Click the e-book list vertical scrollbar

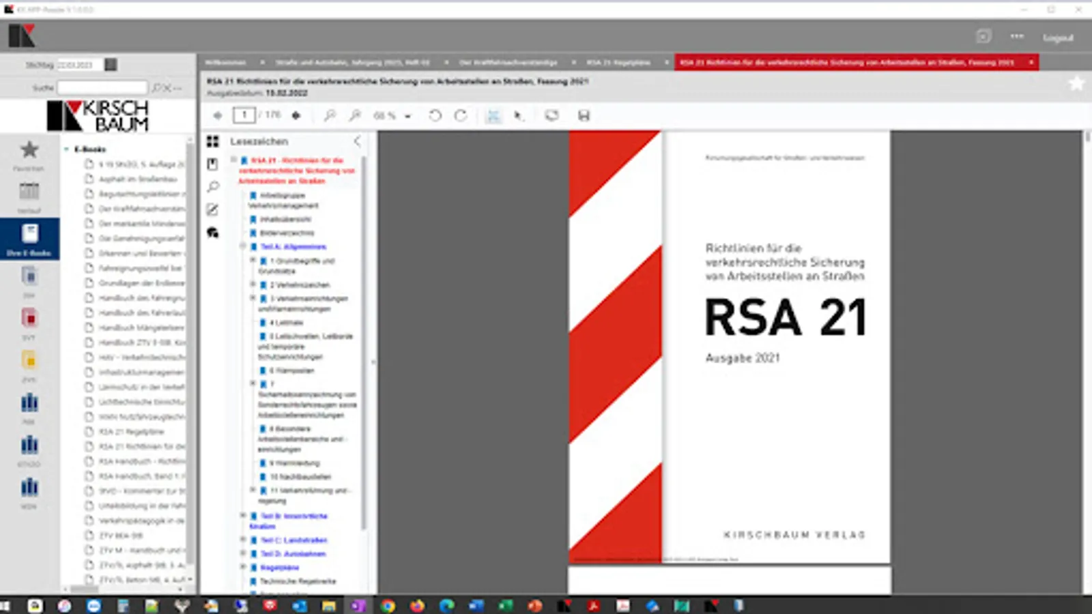pyautogui.click(x=190, y=355)
